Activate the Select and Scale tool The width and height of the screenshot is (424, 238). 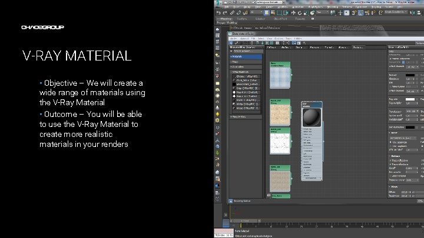tap(306, 13)
